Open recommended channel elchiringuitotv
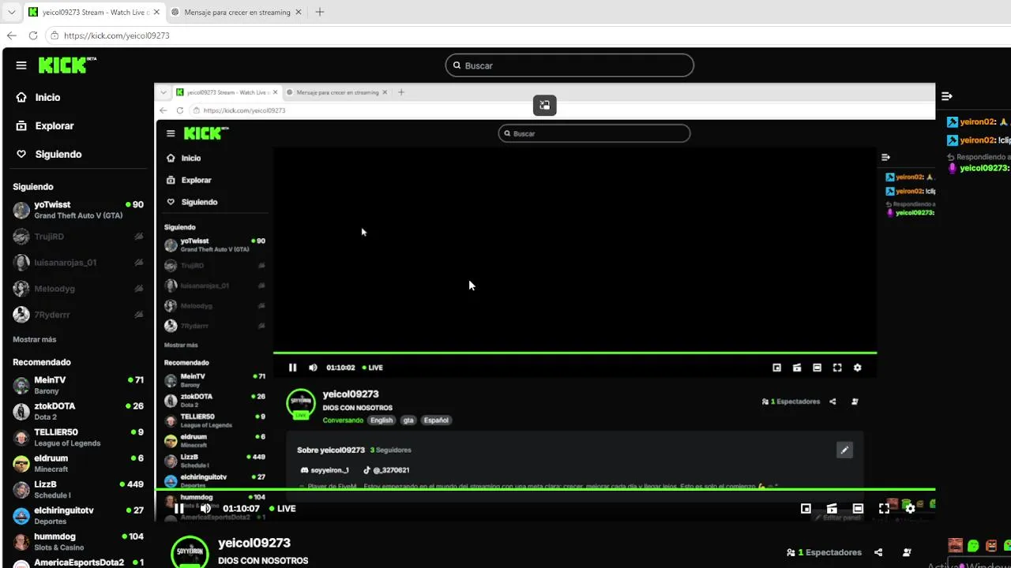 77,515
